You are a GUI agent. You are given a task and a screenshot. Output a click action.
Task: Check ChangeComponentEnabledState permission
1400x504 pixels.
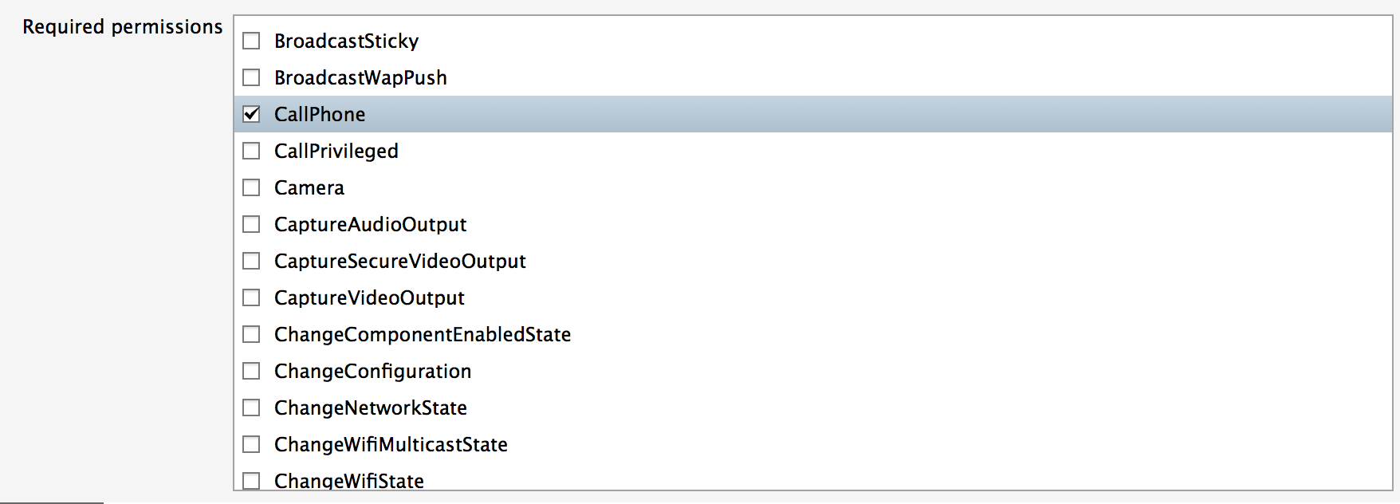click(251, 334)
